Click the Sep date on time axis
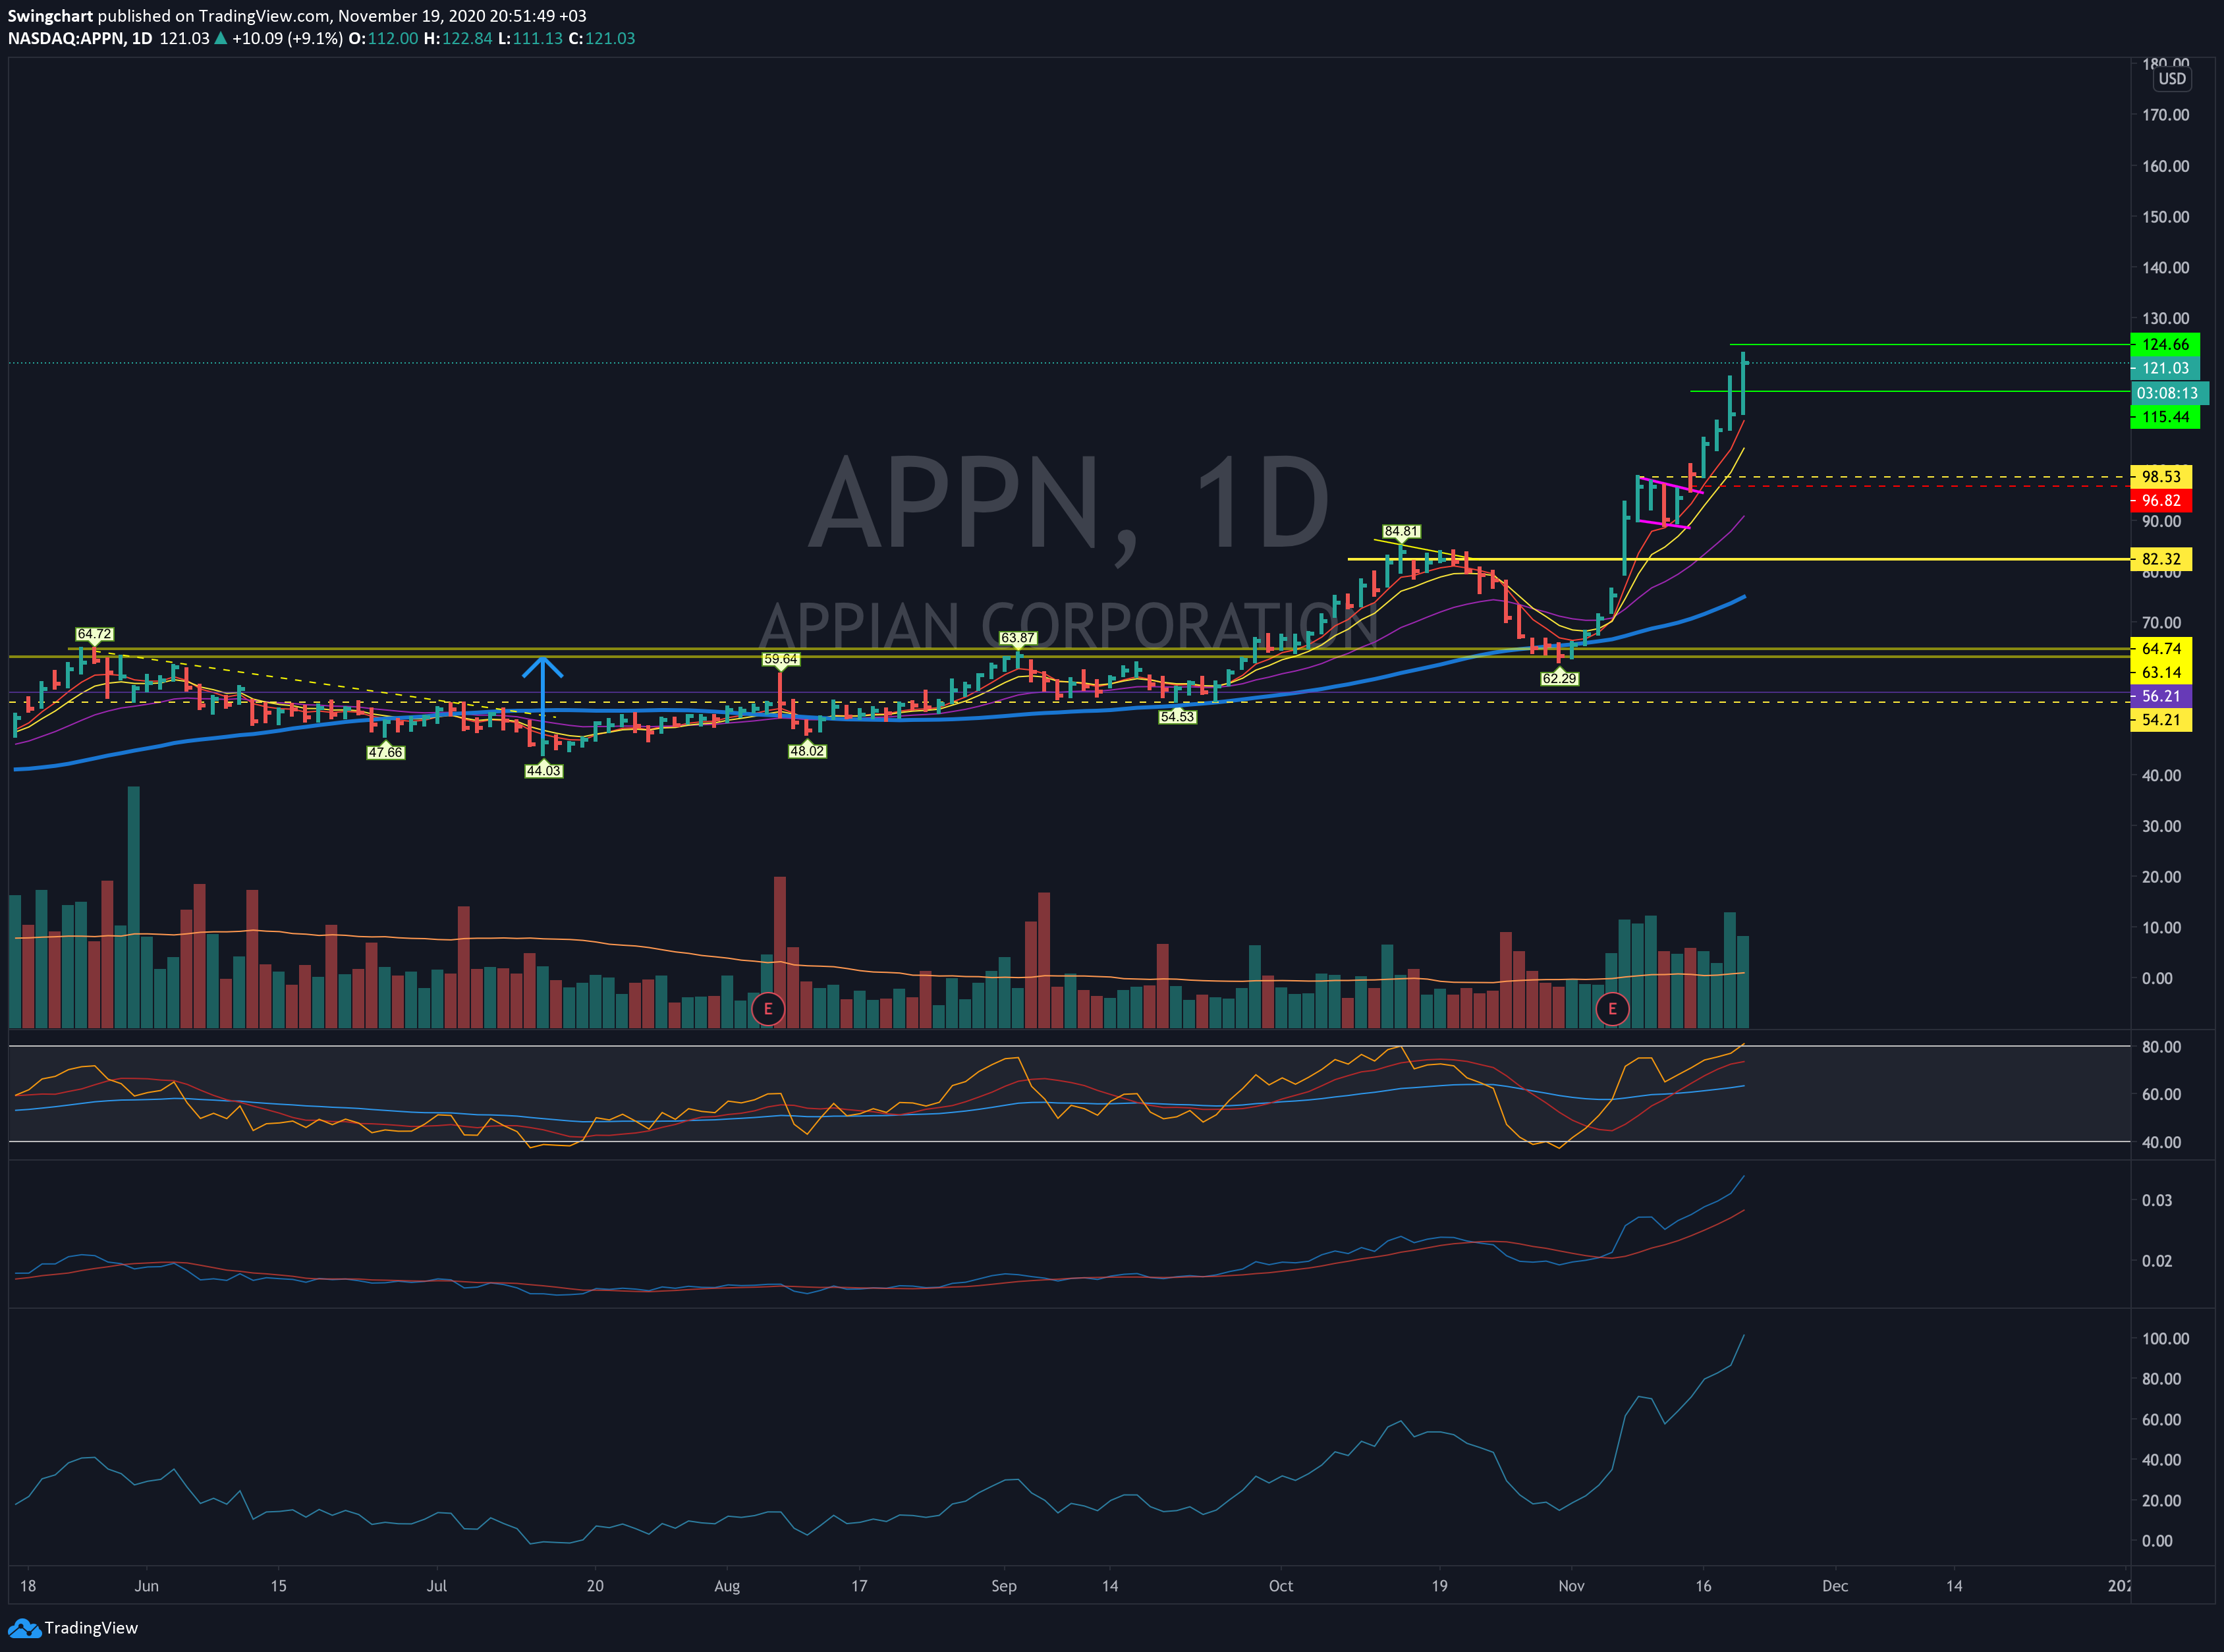The width and height of the screenshot is (2224, 1652). [1004, 1586]
